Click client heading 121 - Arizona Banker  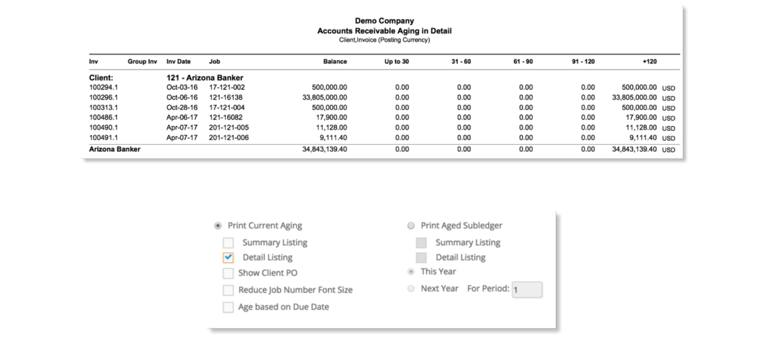click(205, 78)
